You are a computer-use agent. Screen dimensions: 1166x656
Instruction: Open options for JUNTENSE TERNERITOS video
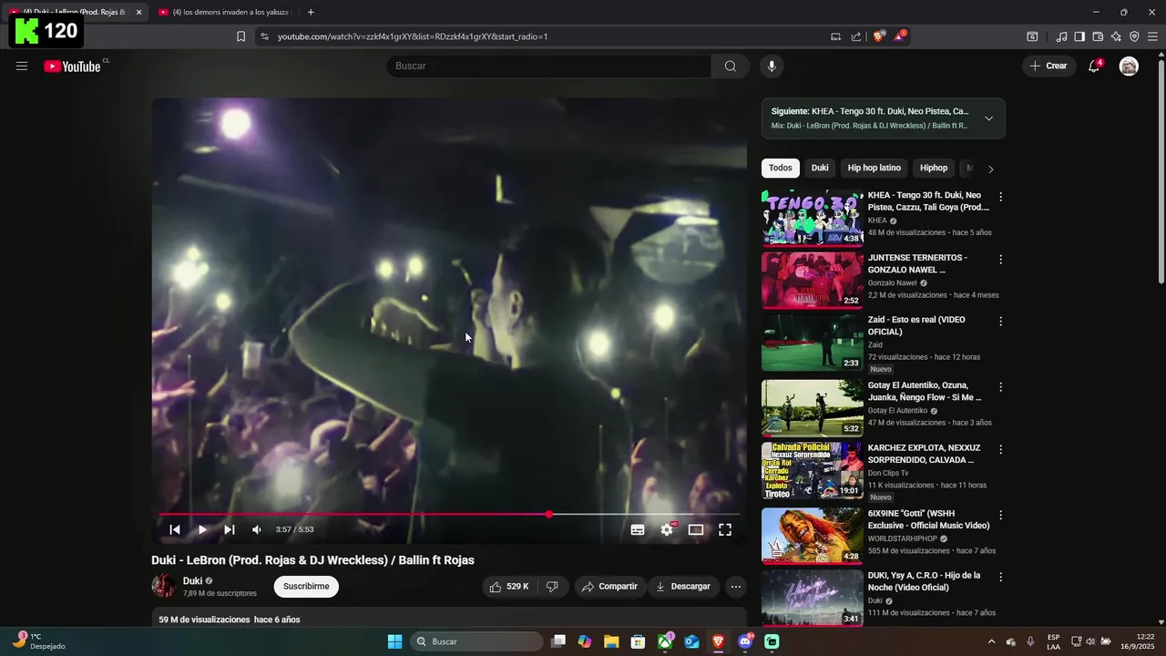(x=1000, y=260)
